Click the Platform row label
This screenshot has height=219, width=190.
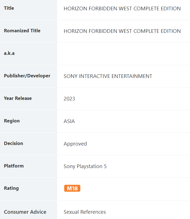click(14, 166)
